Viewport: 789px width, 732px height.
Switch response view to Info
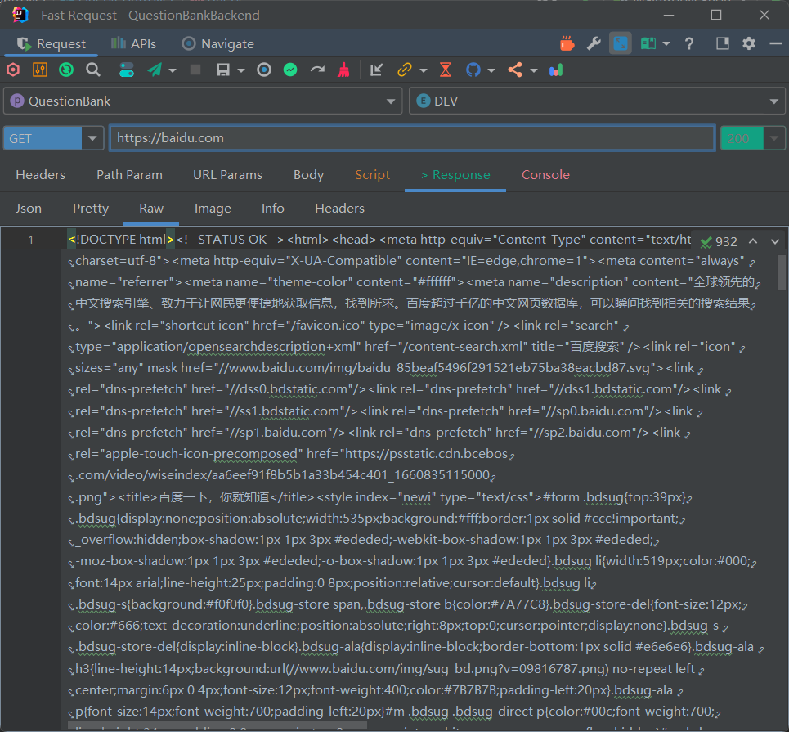(273, 209)
